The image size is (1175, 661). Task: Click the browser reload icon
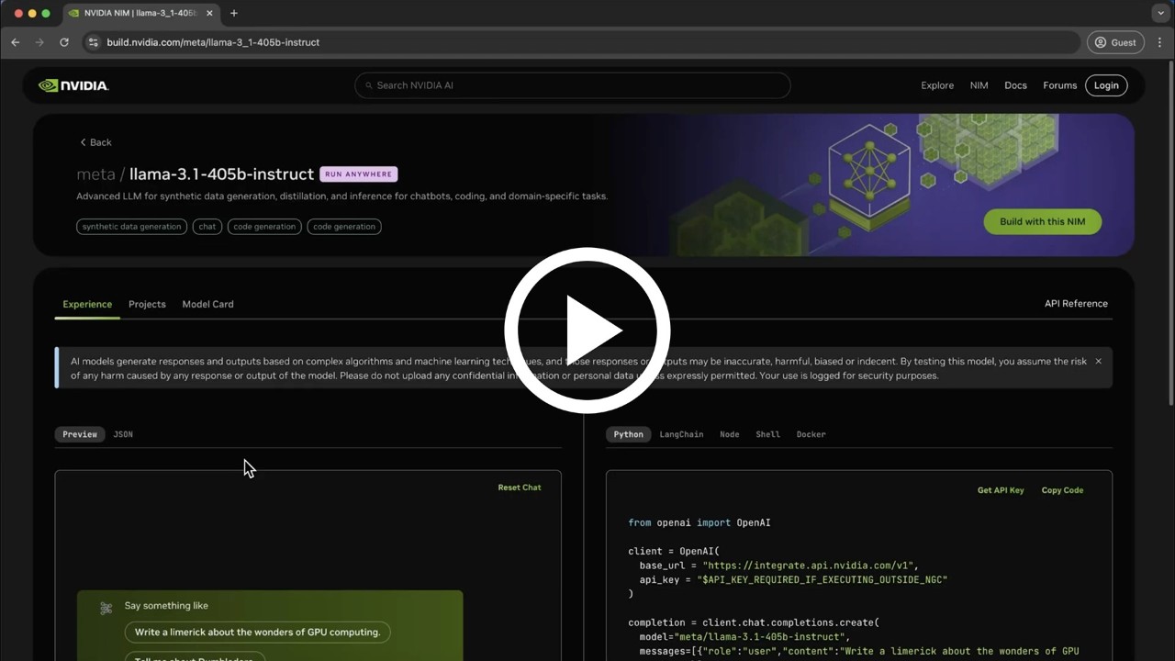click(x=64, y=42)
